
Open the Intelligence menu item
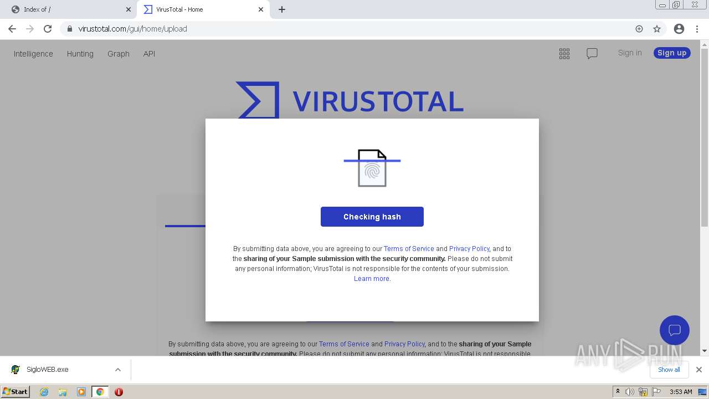tap(33, 54)
